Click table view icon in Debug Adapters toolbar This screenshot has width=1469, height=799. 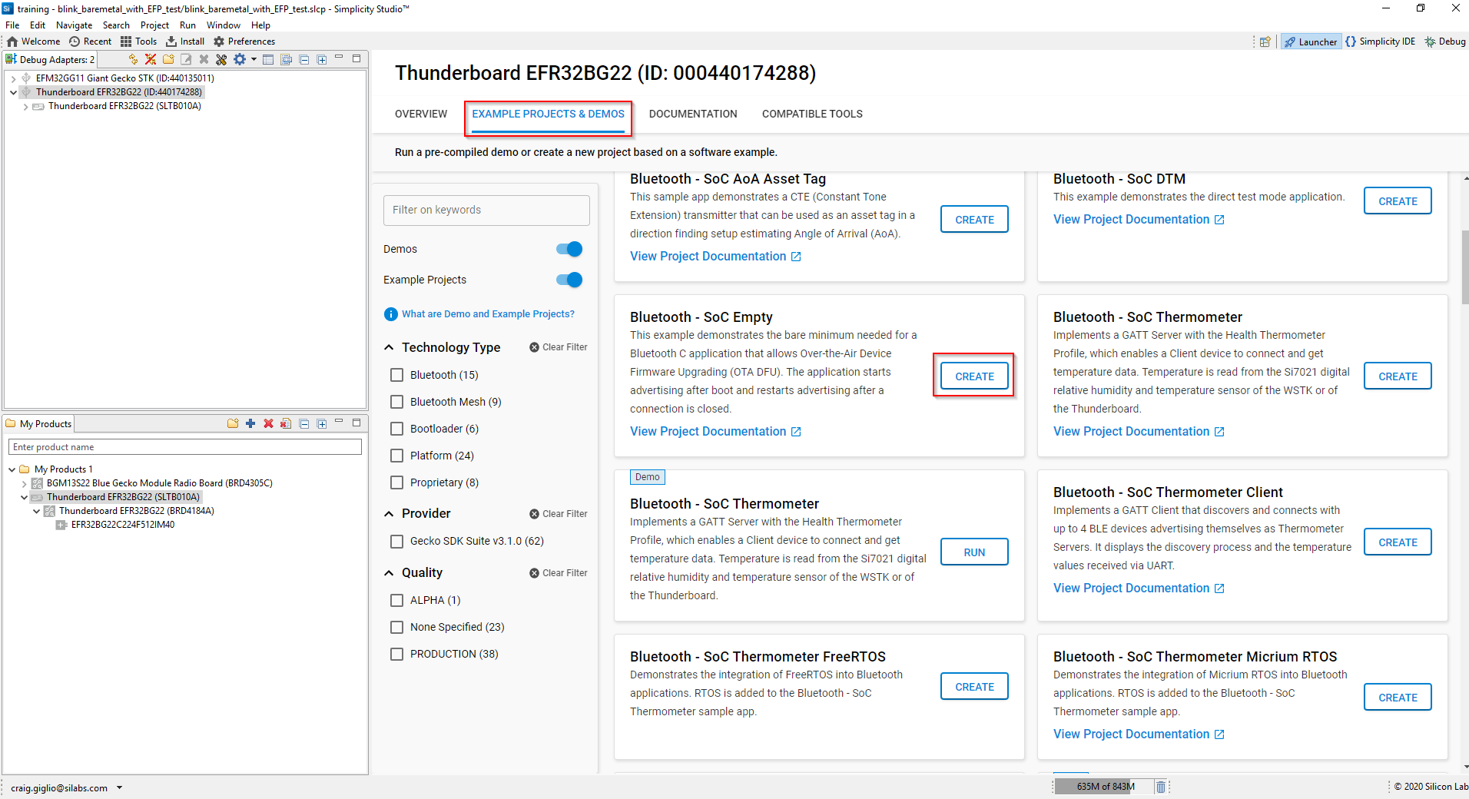tap(268, 59)
